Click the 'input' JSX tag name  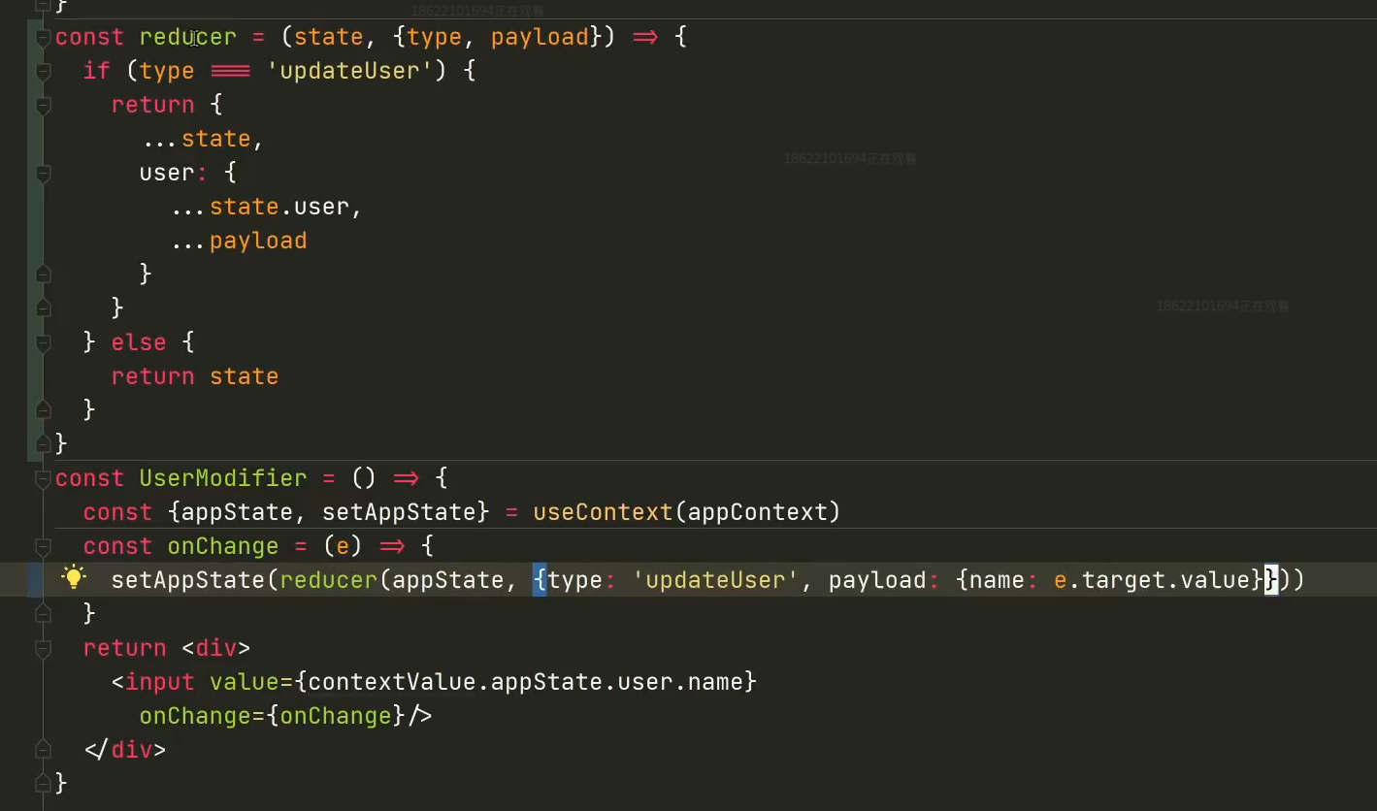(x=160, y=682)
